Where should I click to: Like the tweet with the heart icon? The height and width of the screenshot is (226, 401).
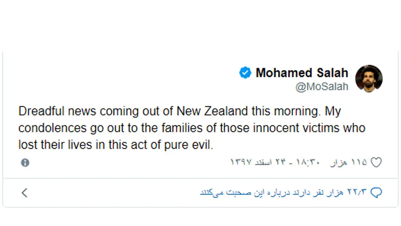point(376,163)
